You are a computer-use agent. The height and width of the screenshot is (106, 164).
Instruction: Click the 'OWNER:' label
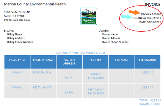[x=104, y=31]
